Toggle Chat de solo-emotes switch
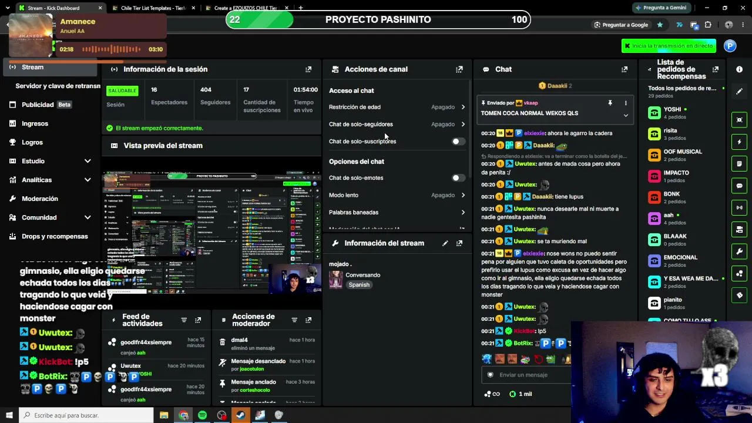This screenshot has height=423, width=752. [458, 178]
